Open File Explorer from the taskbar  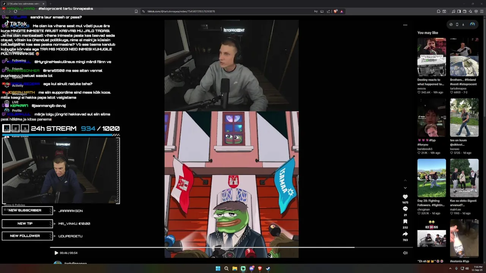(235, 268)
